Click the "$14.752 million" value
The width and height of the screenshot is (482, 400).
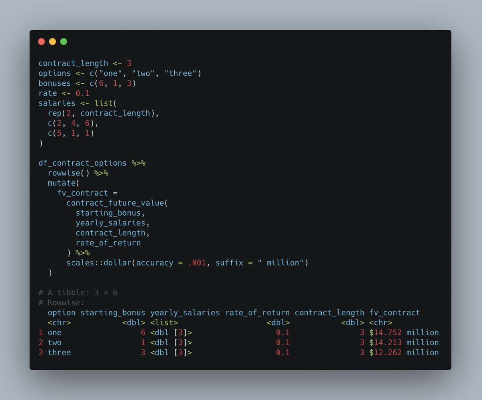pos(404,333)
